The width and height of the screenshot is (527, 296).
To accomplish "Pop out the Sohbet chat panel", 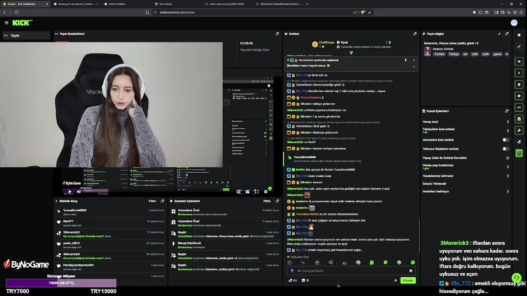I will point(415,34).
